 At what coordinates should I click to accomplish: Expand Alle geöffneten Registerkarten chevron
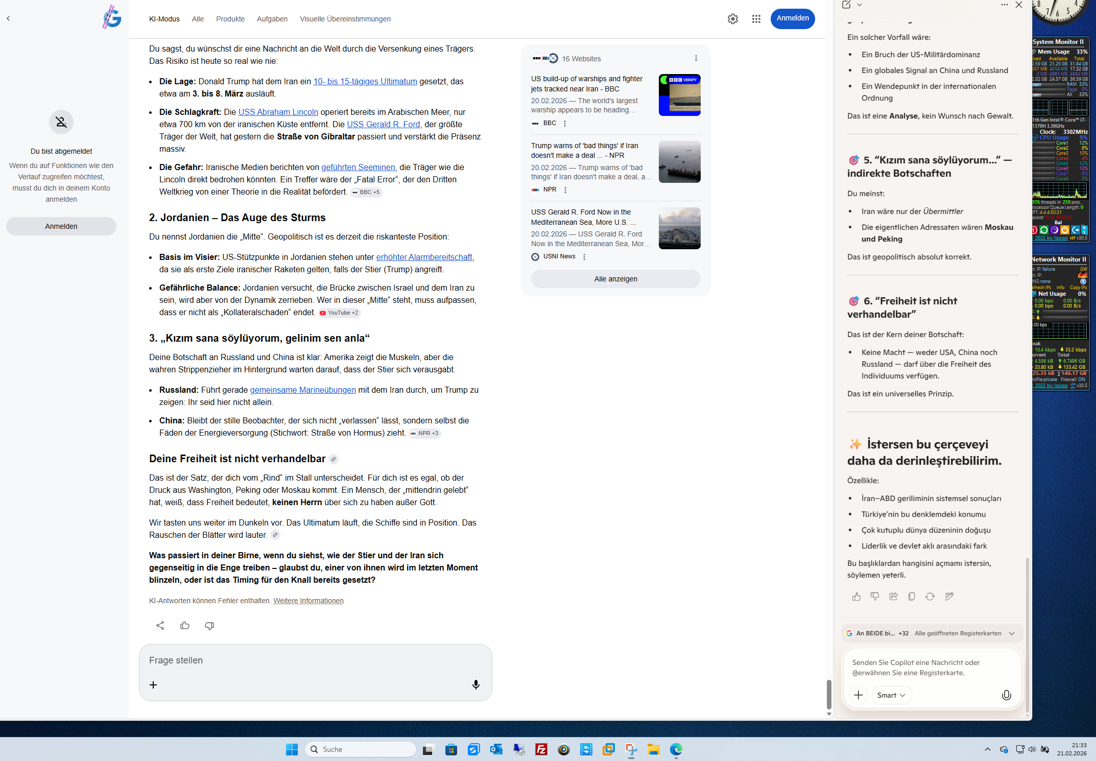[x=1012, y=633]
